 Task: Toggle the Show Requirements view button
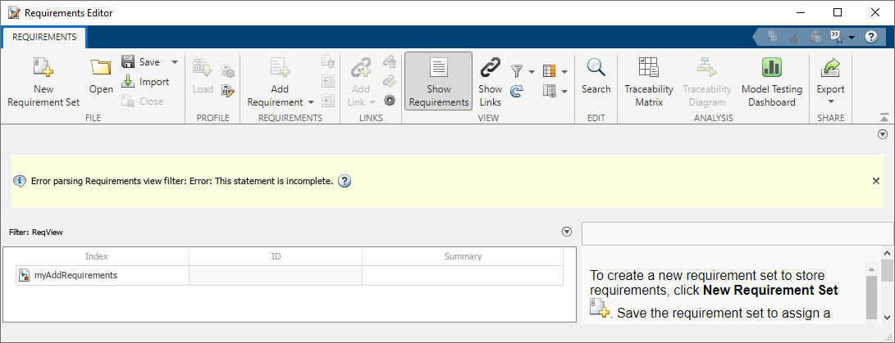pyautogui.click(x=438, y=82)
